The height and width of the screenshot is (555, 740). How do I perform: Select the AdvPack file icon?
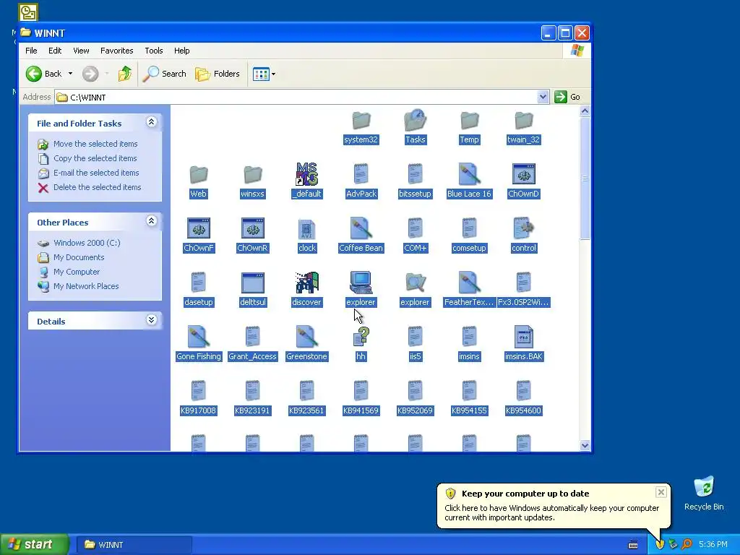pos(361,174)
